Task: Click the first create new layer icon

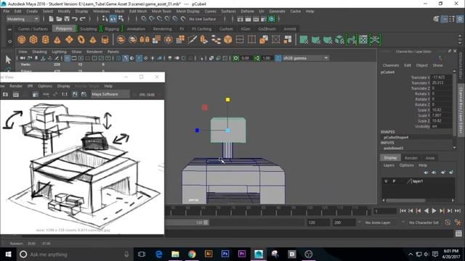Action: click(426, 173)
